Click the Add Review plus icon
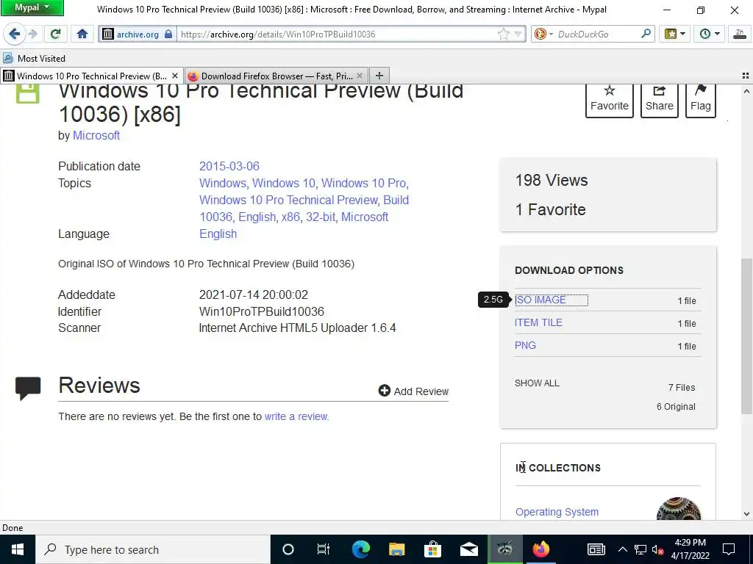Screen dimensions: 753x564 click(384, 391)
